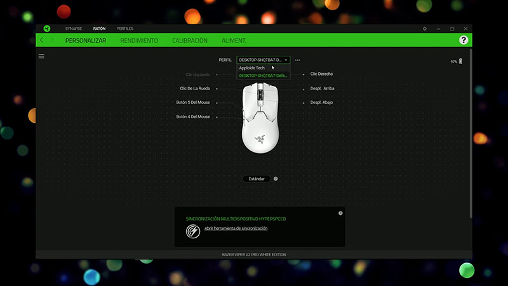Choose the Apploide Tech profile
Viewport: 508px width, 286px height.
tap(263, 68)
